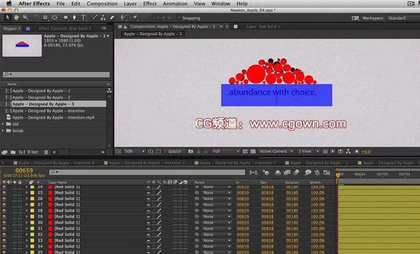Select the Roto Brush tool
Image resolution: width=420 pixels, height=254 pixels.
point(123,18)
